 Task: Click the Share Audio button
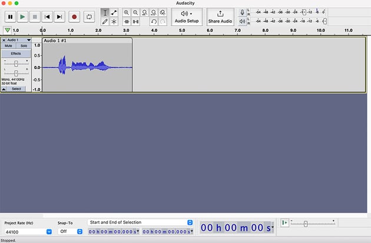point(220,17)
